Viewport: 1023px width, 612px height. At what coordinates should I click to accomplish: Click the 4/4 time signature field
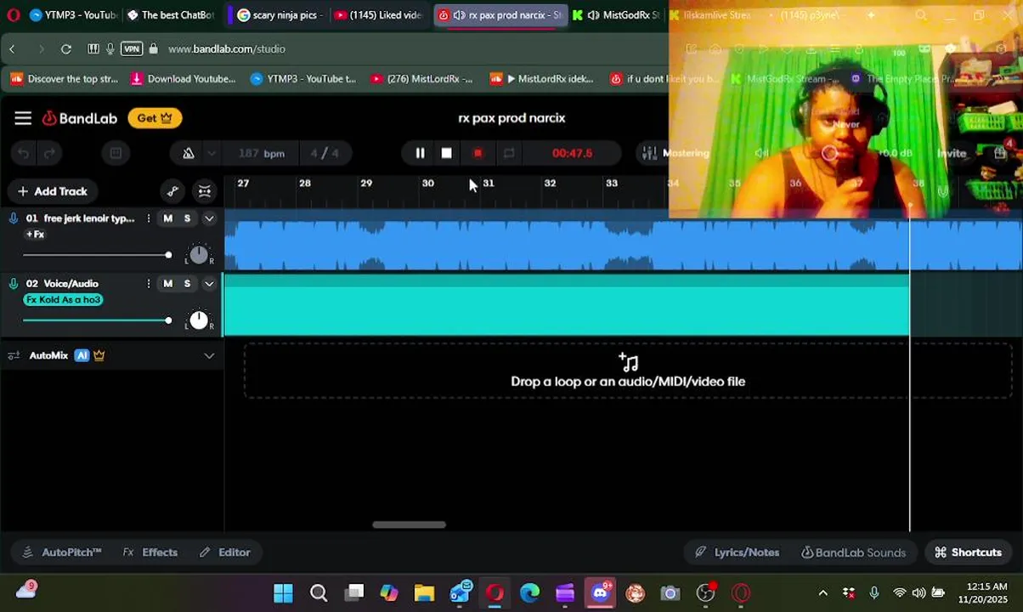pos(325,153)
